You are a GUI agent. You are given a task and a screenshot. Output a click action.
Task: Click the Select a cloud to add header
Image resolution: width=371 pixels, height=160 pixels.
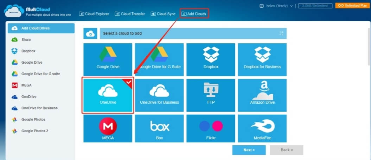point(193,34)
